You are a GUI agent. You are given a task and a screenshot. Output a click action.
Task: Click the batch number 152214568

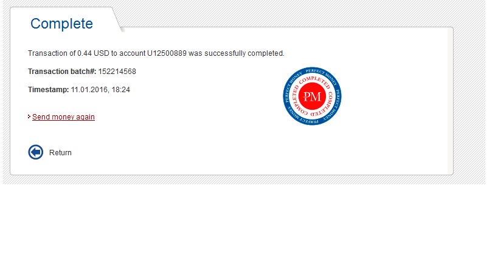click(117, 72)
